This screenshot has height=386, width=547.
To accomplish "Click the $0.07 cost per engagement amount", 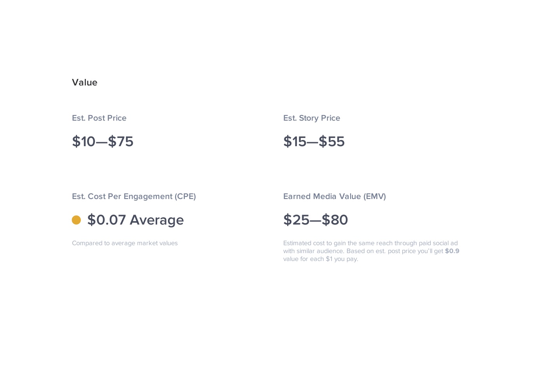I will pyautogui.click(x=107, y=220).
